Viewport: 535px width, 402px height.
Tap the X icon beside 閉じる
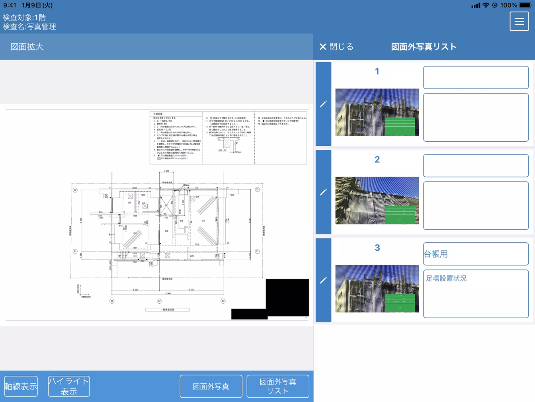(323, 47)
